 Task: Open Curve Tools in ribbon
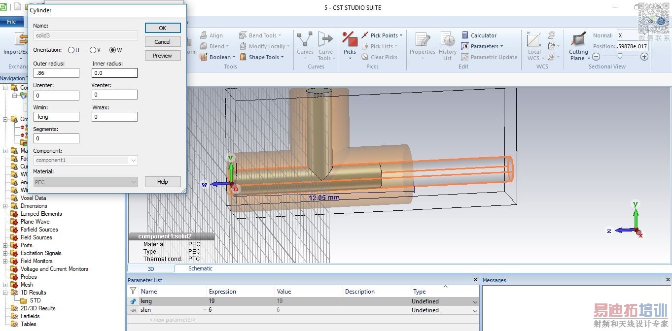pyautogui.click(x=325, y=46)
